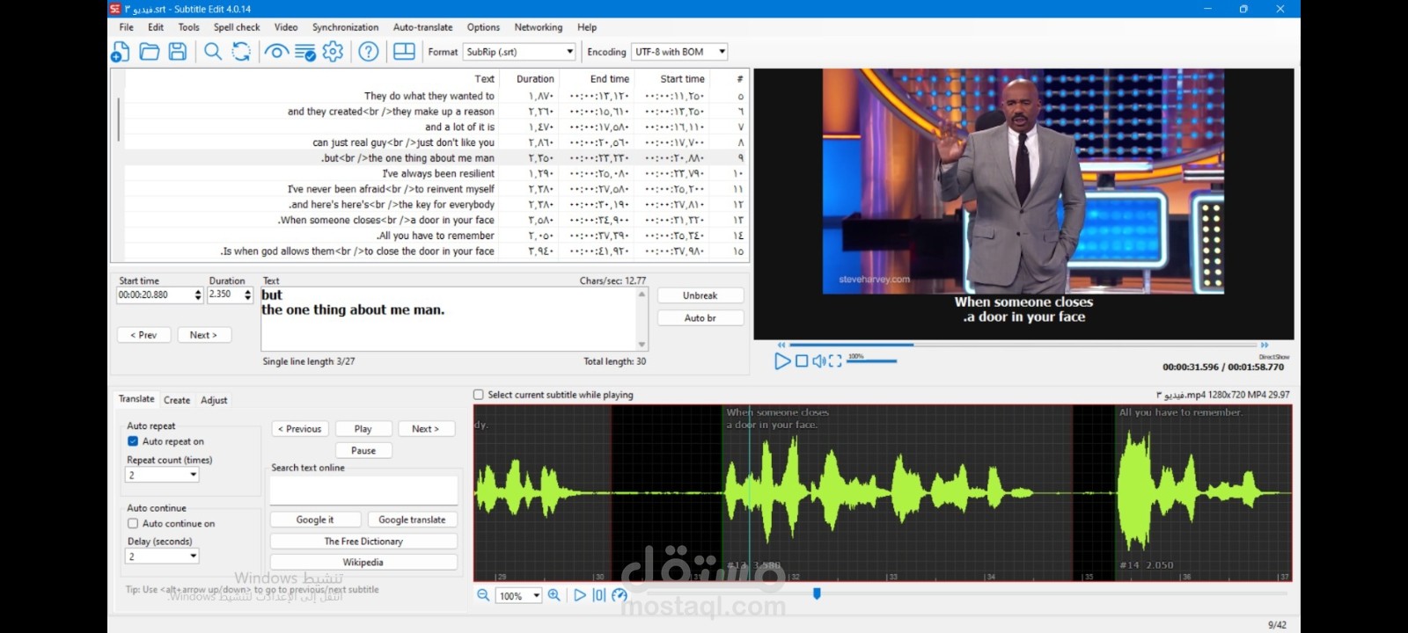This screenshot has height=633, width=1408.
Task: Open the waveform zoom 100% dropdown
Action: [x=536, y=595]
